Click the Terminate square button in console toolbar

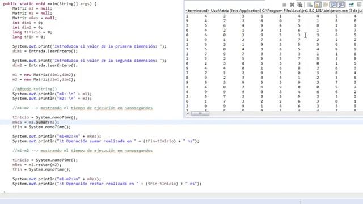284,5
